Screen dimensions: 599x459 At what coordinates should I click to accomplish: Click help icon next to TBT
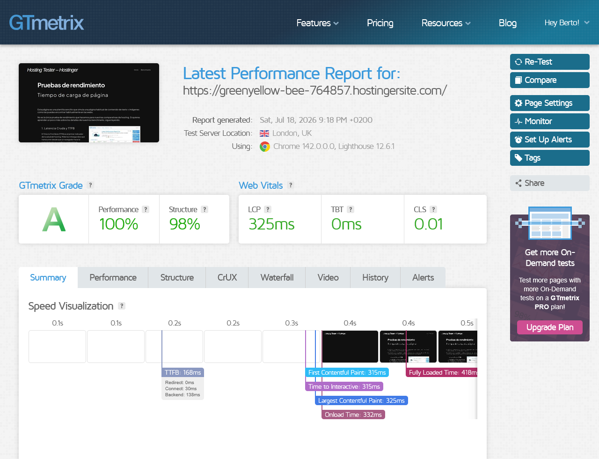[351, 209]
